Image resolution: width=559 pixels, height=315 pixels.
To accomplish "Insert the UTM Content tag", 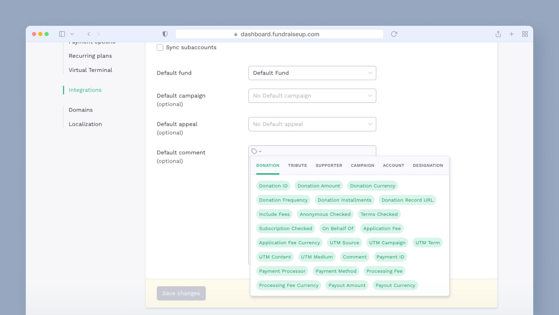I will tap(275, 257).
